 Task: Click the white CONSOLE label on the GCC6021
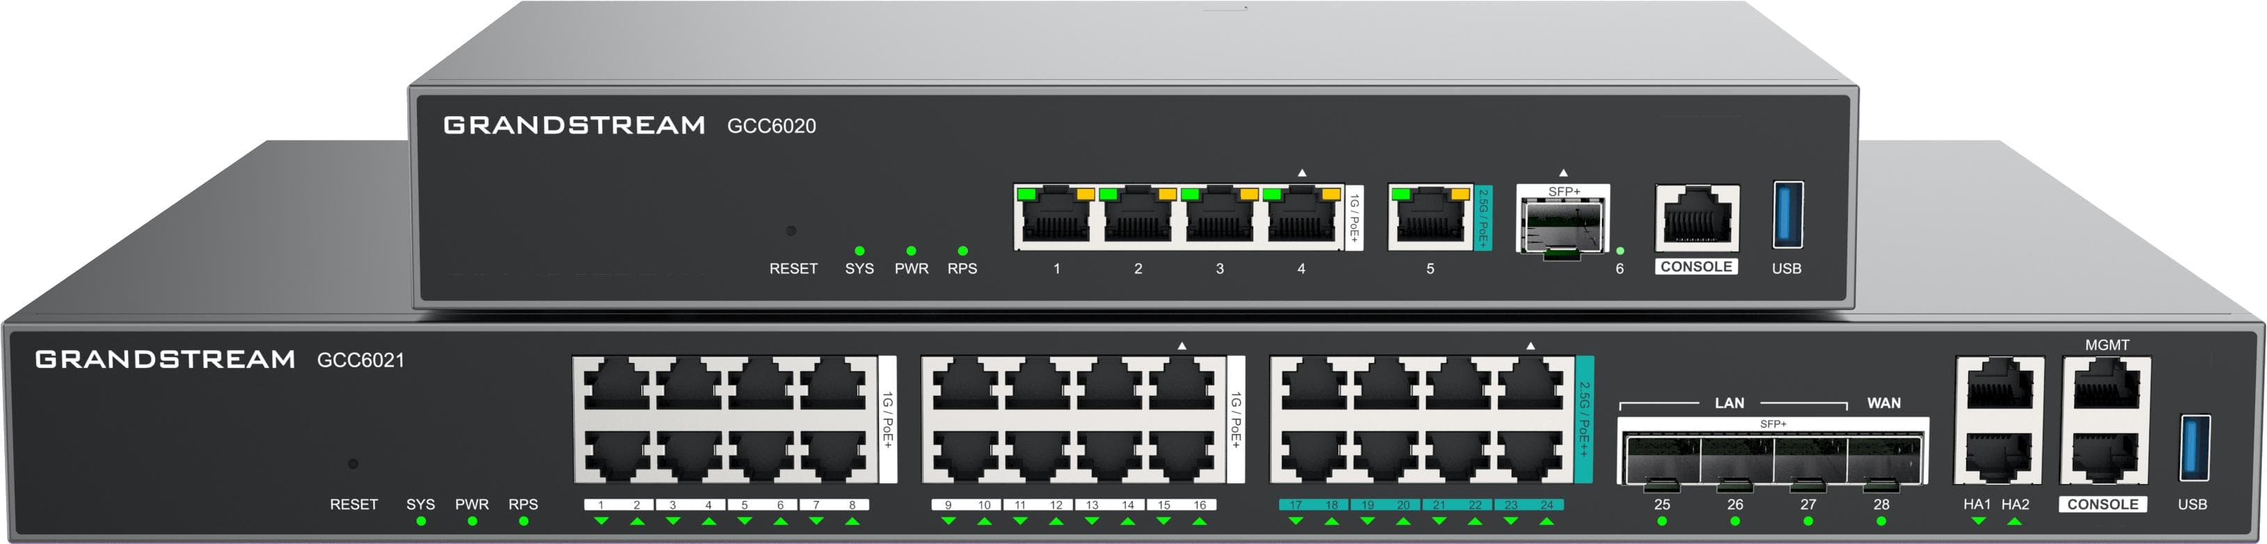point(2103,504)
